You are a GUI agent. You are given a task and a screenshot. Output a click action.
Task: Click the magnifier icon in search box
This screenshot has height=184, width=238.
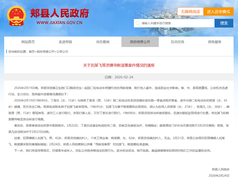(137, 23)
